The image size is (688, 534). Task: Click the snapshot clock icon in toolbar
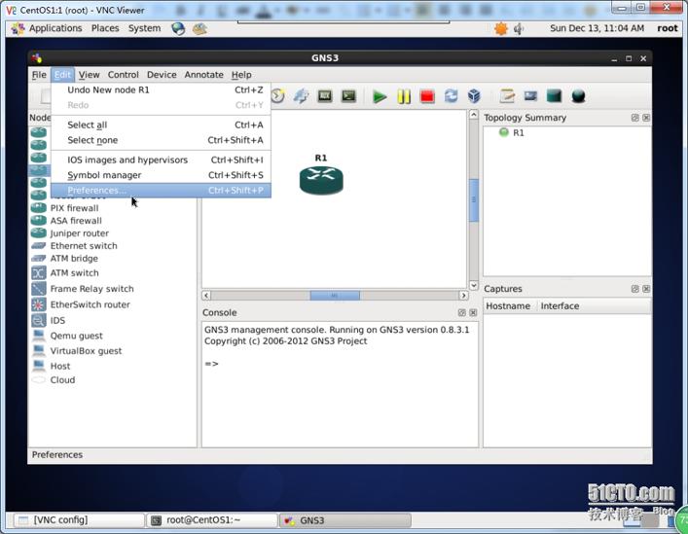tap(277, 96)
